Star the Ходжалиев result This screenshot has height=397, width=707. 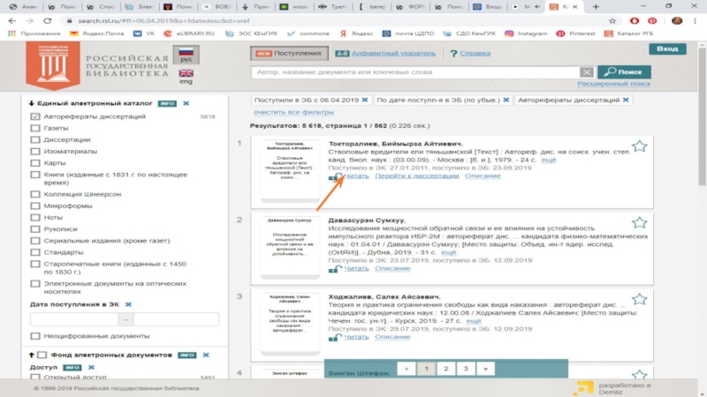pyautogui.click(x=639, y=299)
